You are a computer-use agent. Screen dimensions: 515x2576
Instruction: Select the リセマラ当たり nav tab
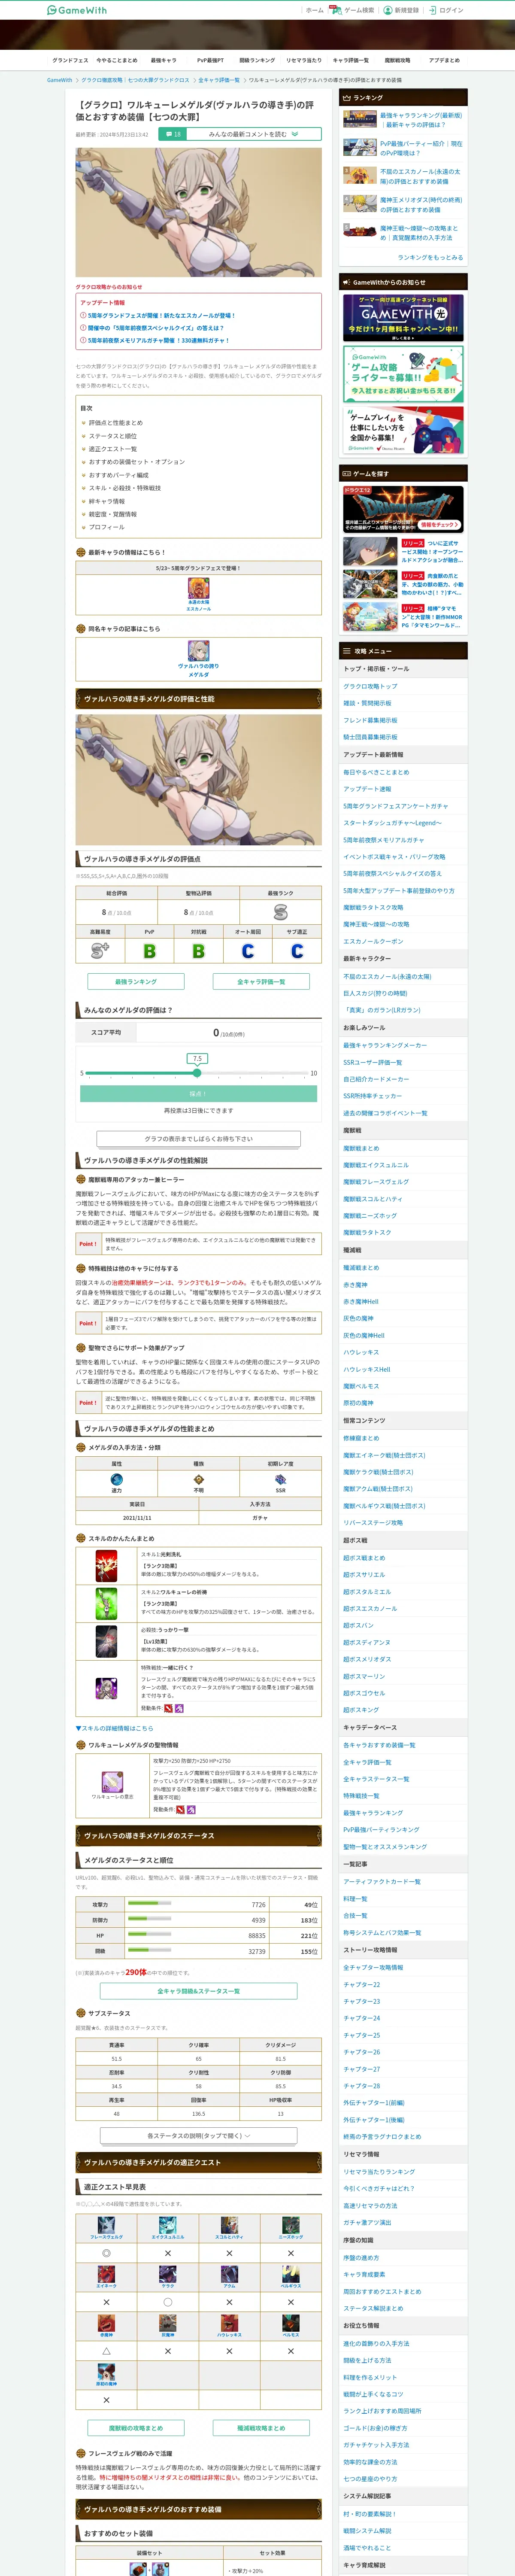[304, 60]
